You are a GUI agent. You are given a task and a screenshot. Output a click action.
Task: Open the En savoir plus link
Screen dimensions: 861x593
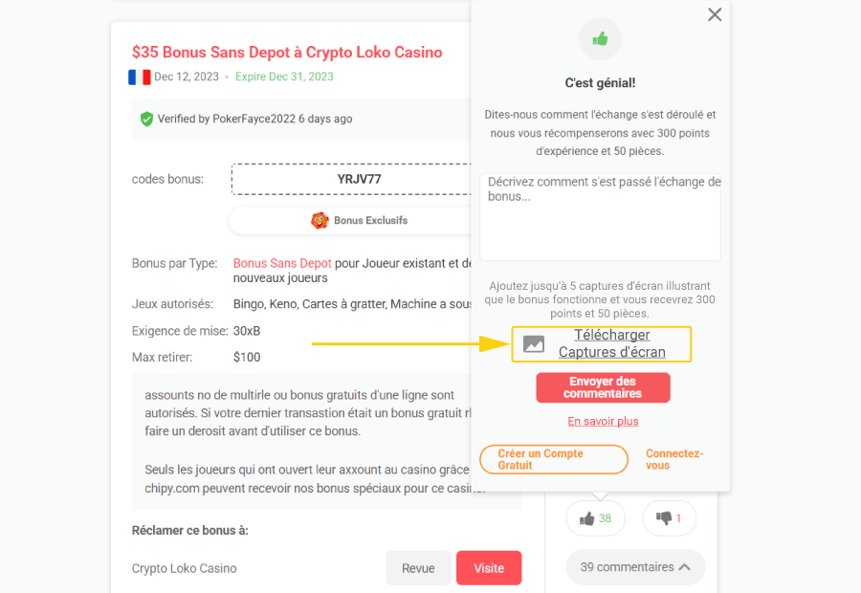pyautogui.click(x=603, y=421)
